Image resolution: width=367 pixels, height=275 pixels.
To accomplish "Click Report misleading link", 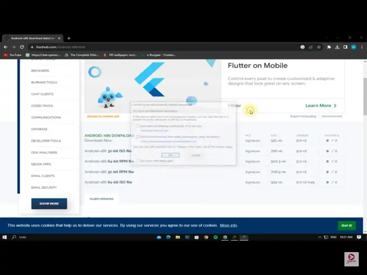I will point(303,116).
